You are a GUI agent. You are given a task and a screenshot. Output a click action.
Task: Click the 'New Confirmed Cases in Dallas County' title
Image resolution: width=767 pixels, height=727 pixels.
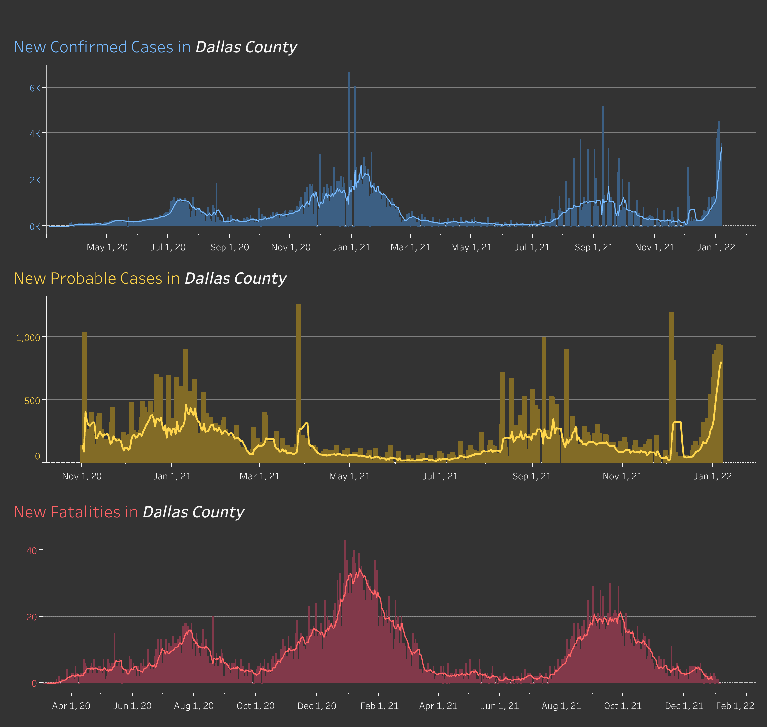click(x=155, y=47)
